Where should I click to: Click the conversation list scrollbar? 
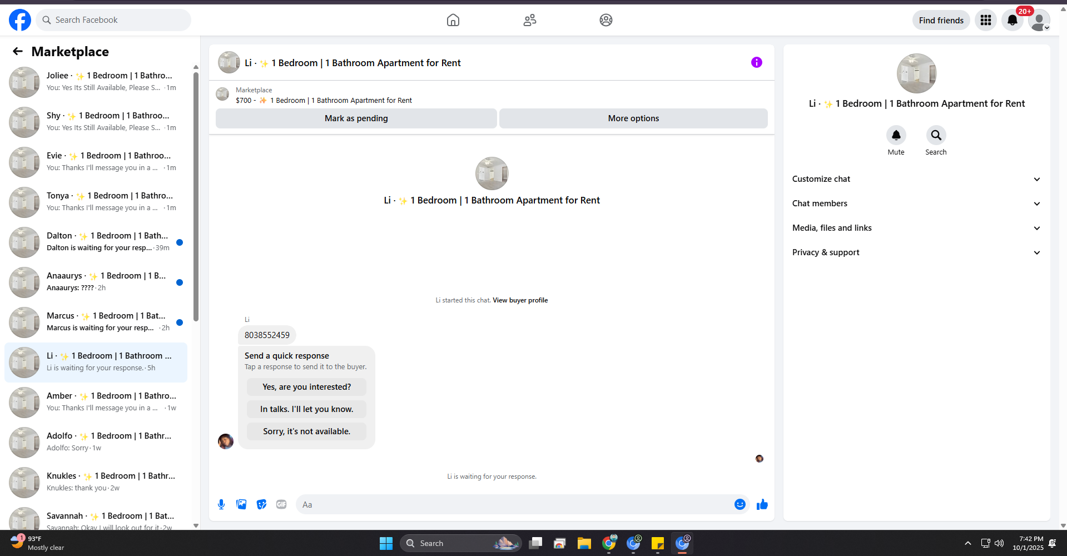coord(196,197)
